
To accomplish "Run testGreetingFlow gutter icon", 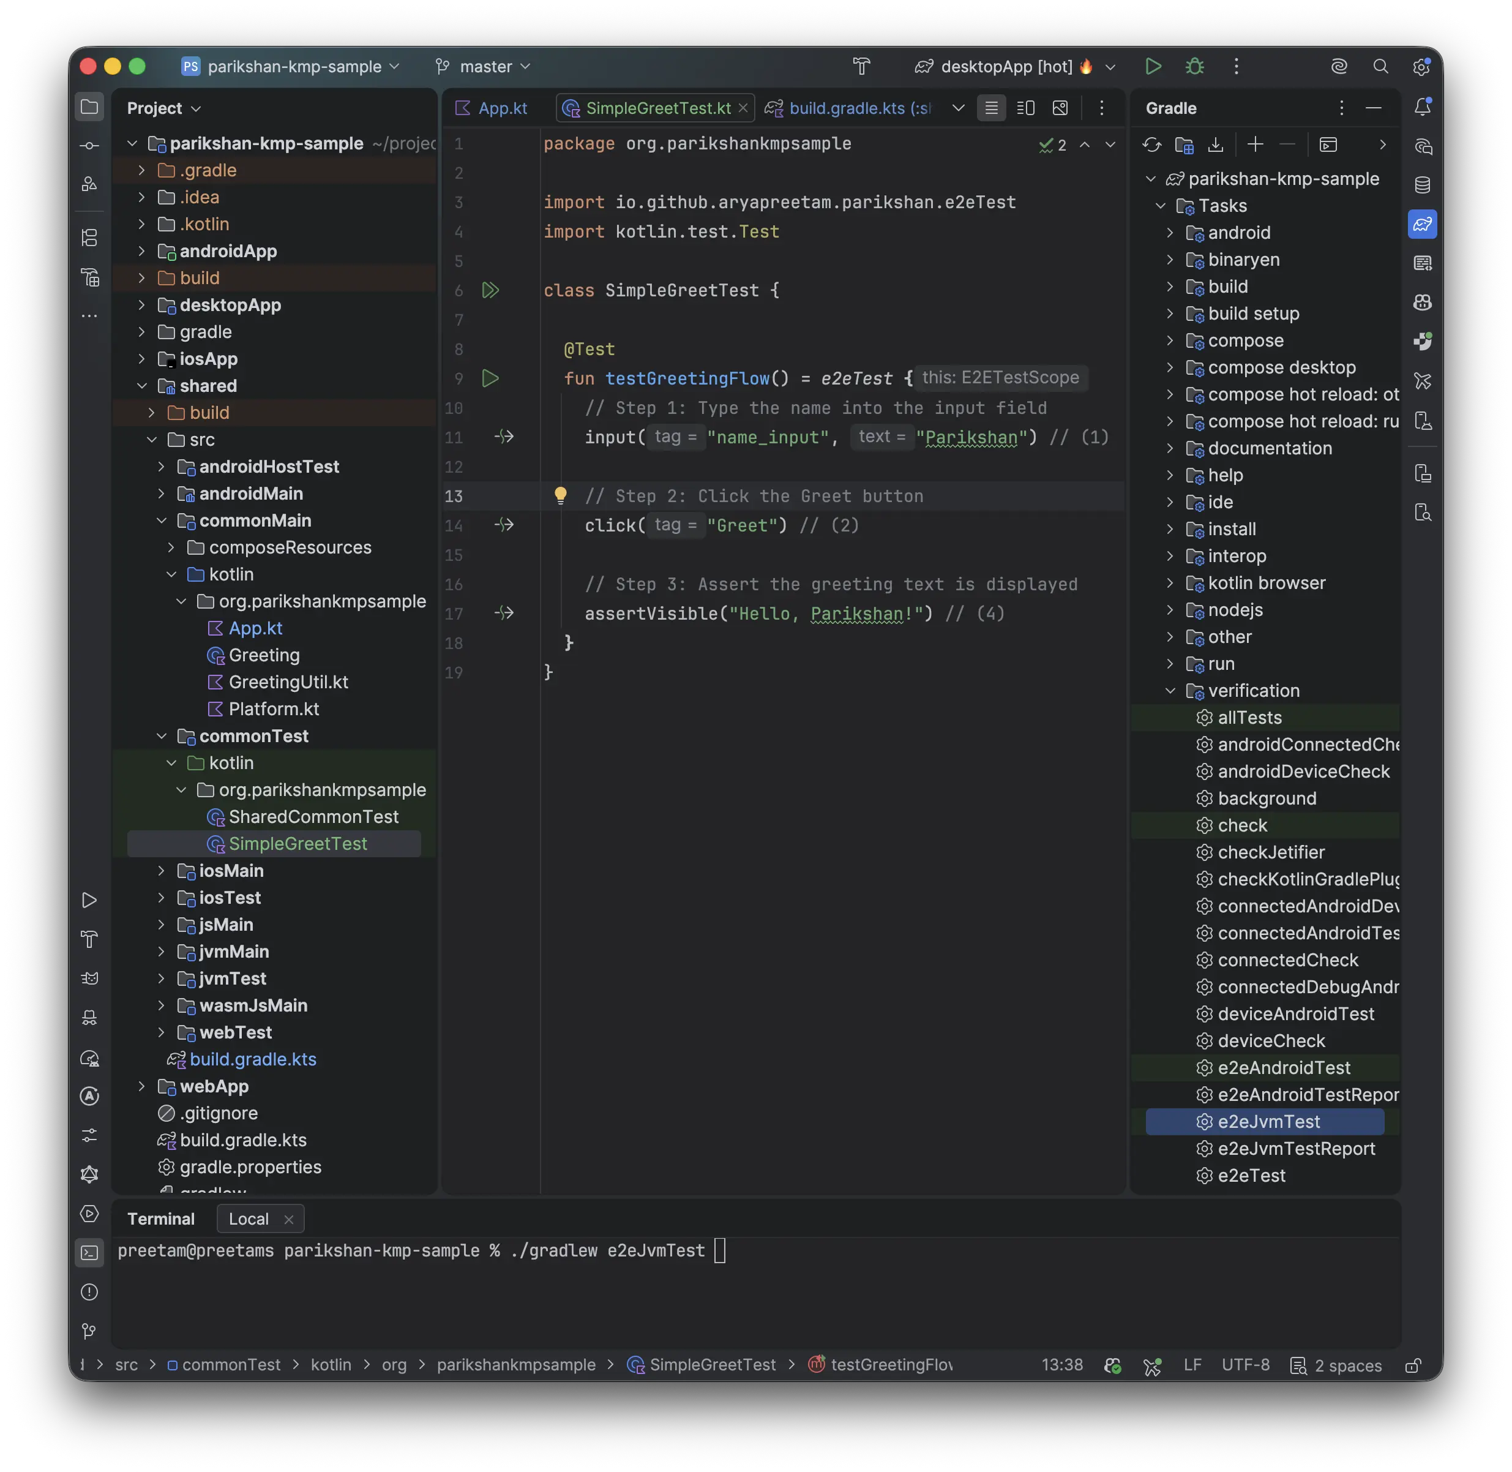I will click(490, 379).
